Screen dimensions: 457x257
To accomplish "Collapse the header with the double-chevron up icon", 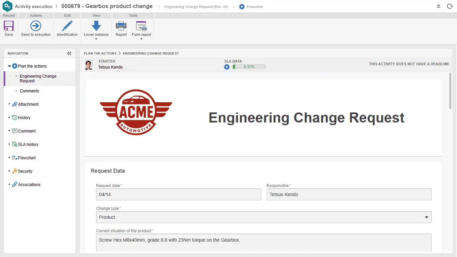I will tap(438, 6).
